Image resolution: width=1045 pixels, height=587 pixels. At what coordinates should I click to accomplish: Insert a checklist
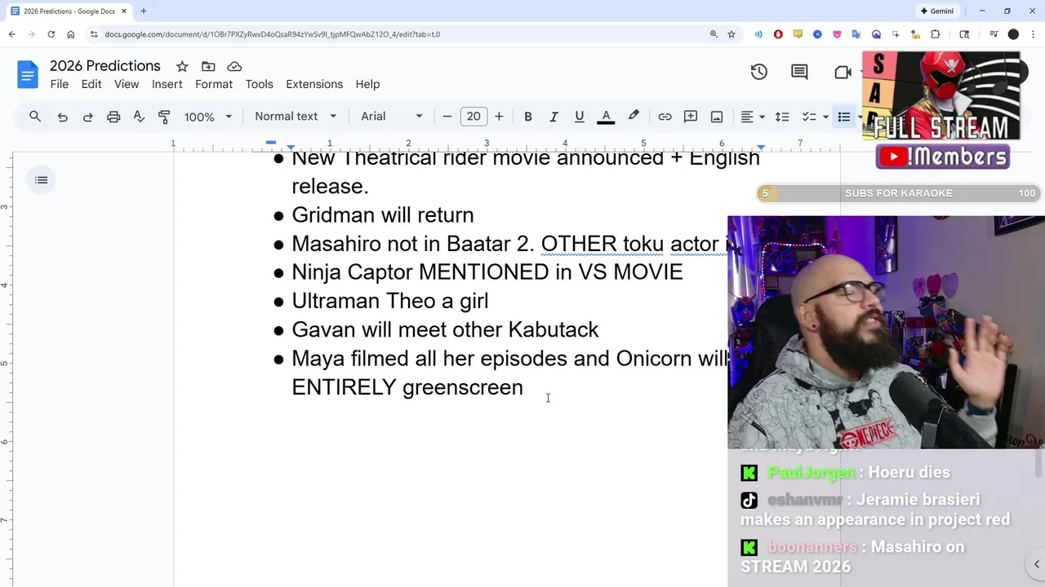(809, 117)
